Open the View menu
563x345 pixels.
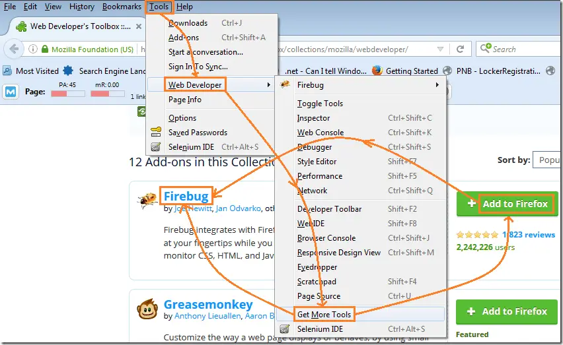pyautogui.click(x=53, y=7)
